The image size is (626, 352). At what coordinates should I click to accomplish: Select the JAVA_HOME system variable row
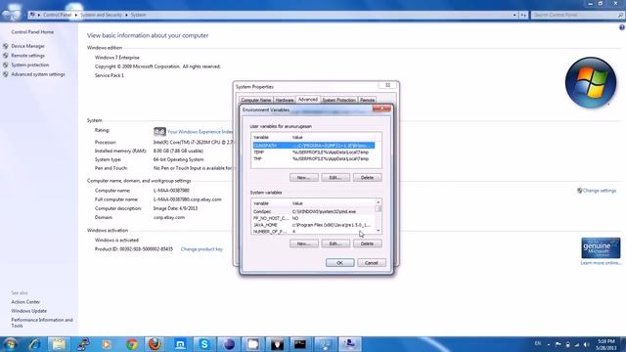(313, 225)
